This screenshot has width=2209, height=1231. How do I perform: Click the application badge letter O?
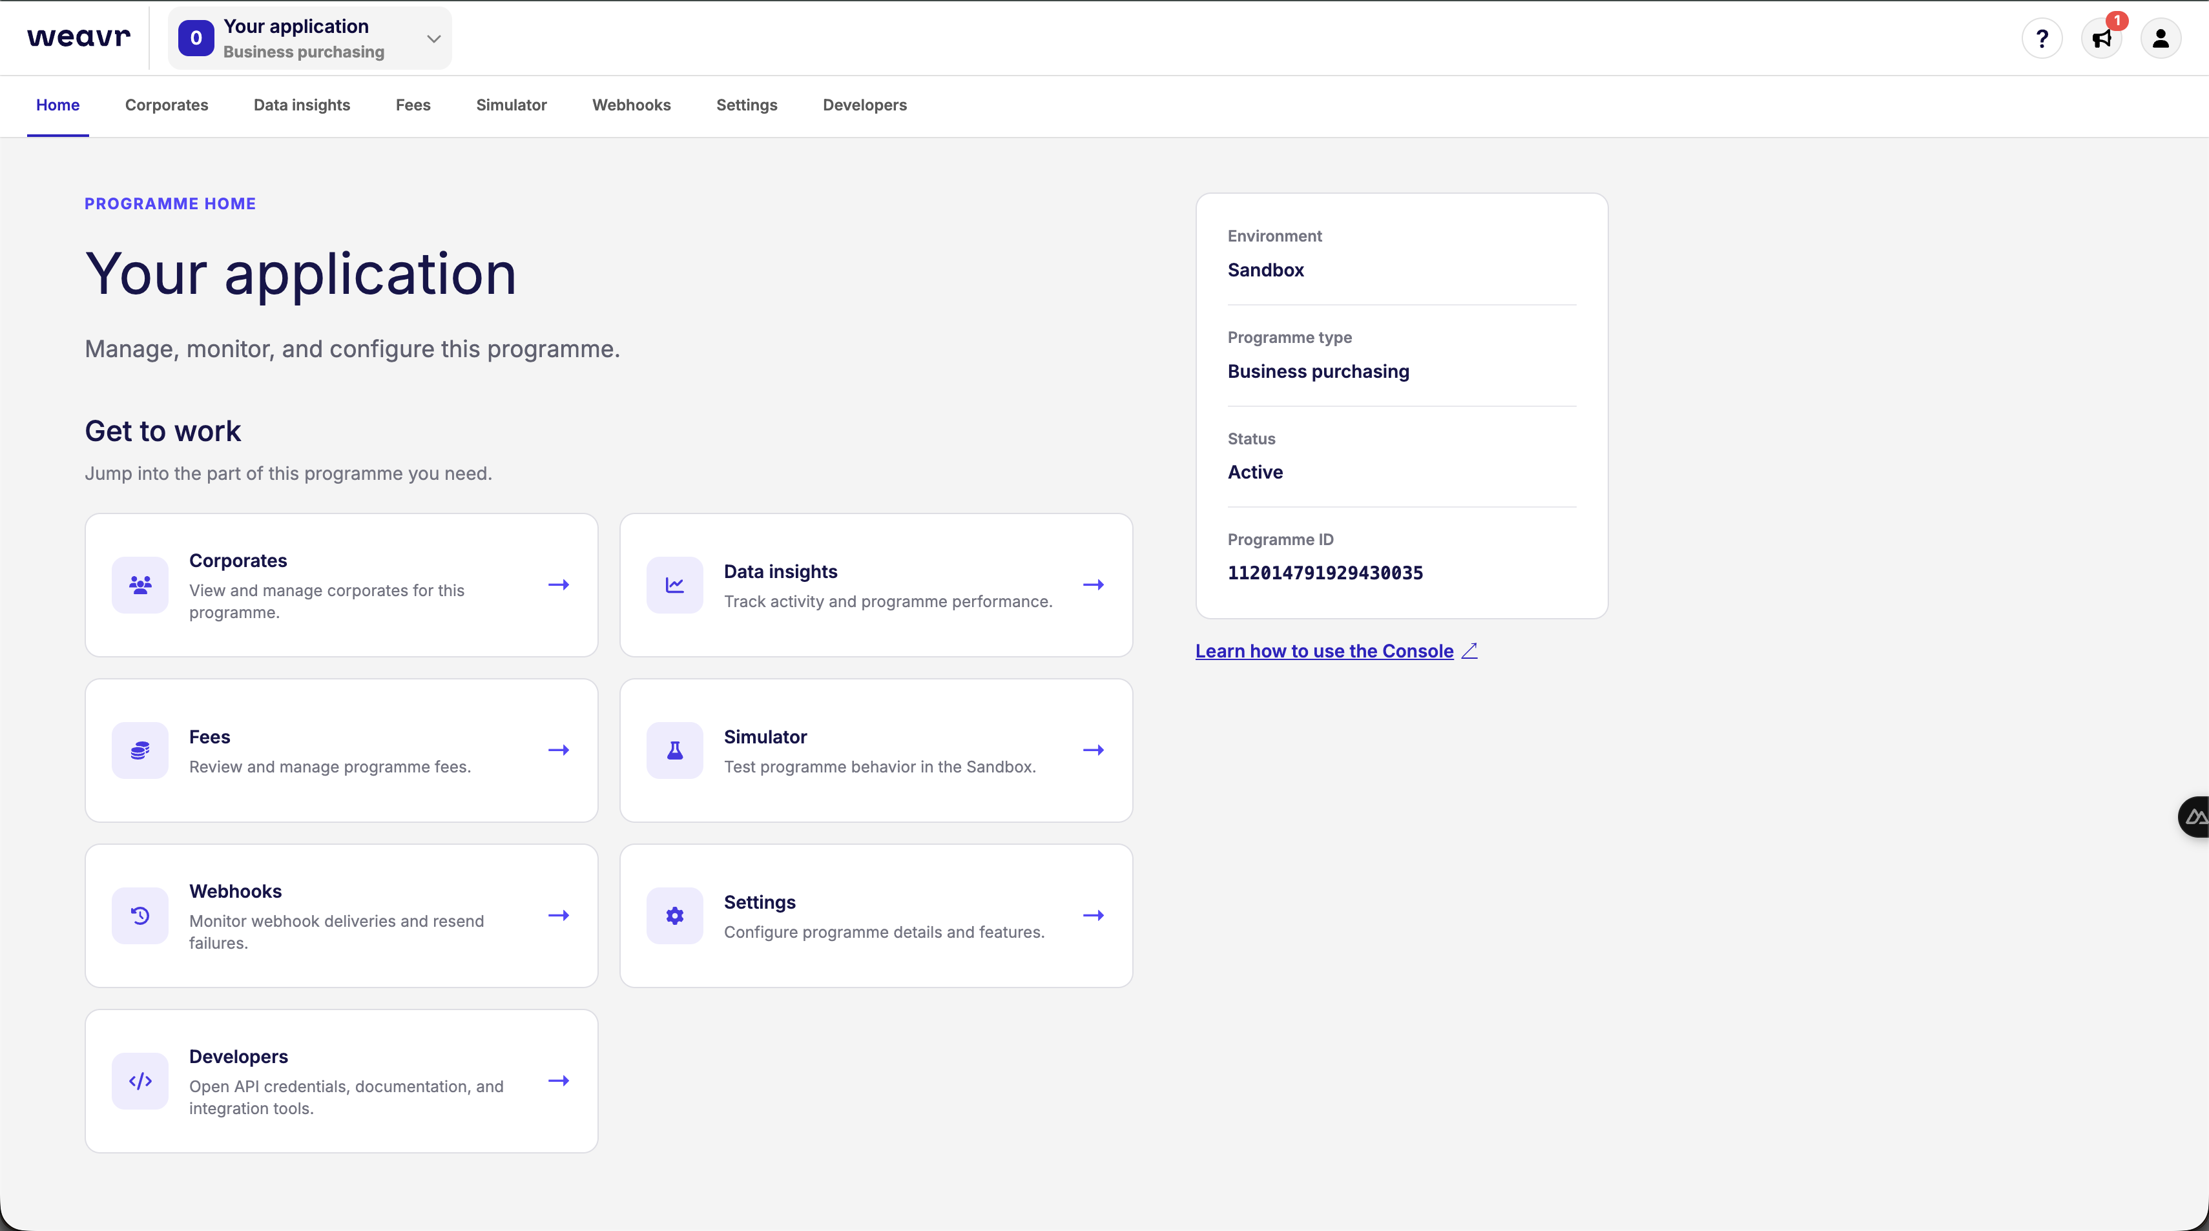tap(196, 39)
